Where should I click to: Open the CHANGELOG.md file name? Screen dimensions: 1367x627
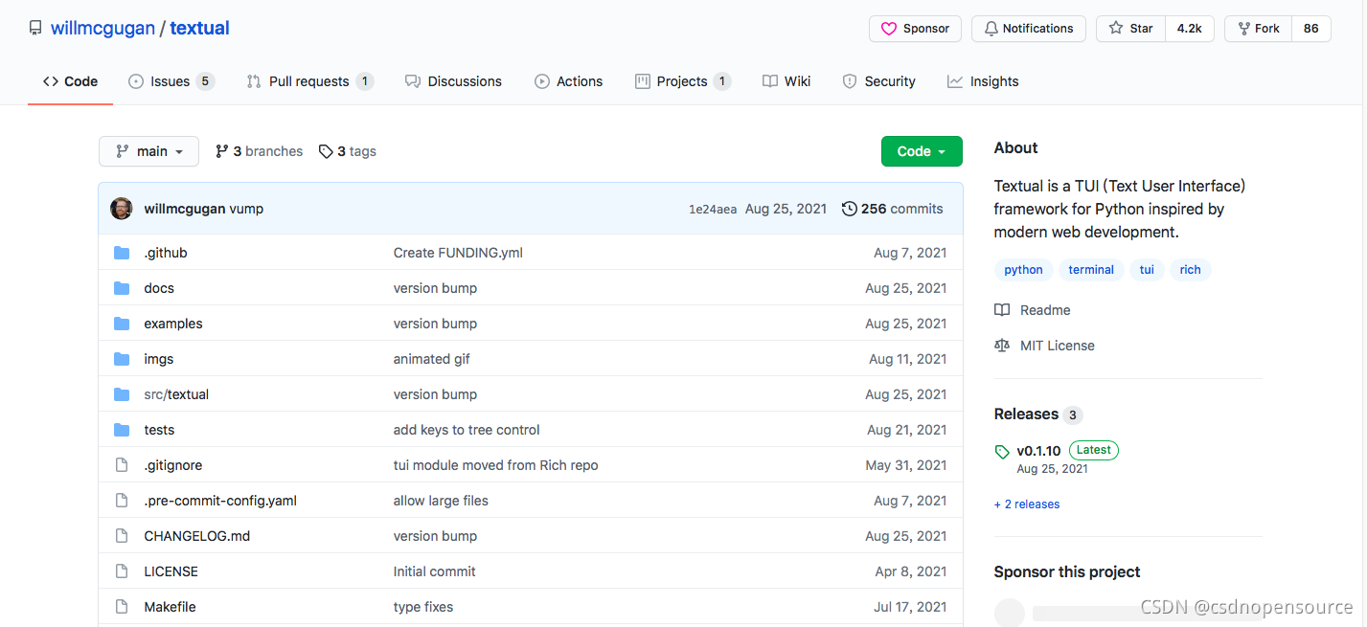tap(197, 536)
